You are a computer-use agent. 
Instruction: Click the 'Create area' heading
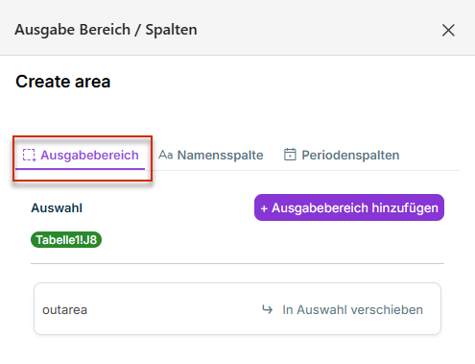pyautogui.click(x=63, y=82)
